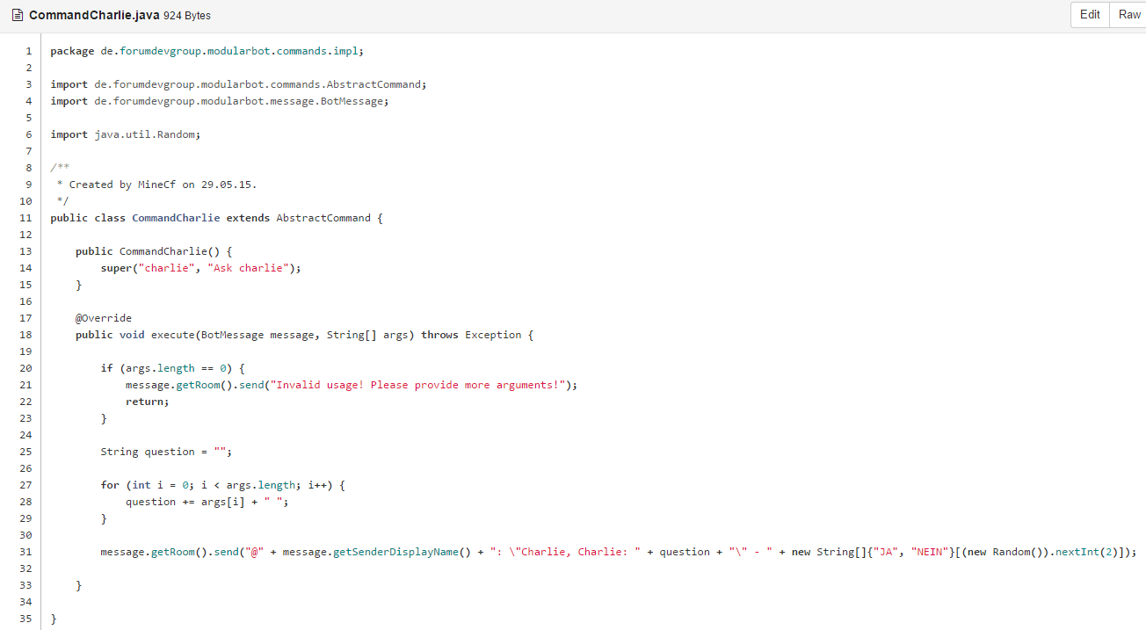Viewport: 1146px width, 630px height.
Task: Click the 'if (args.length == 0)' line
Action: [x=172, y=368]
